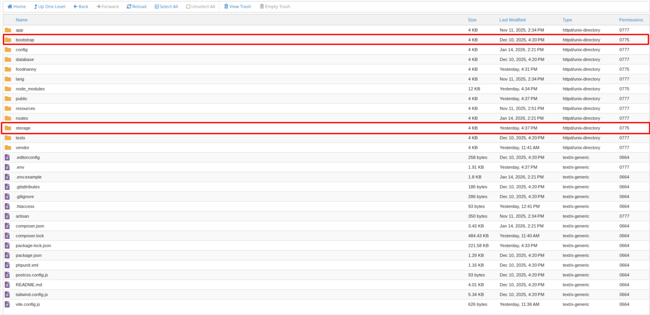
Task: Go Up One Level in directory
Action: 49,7
